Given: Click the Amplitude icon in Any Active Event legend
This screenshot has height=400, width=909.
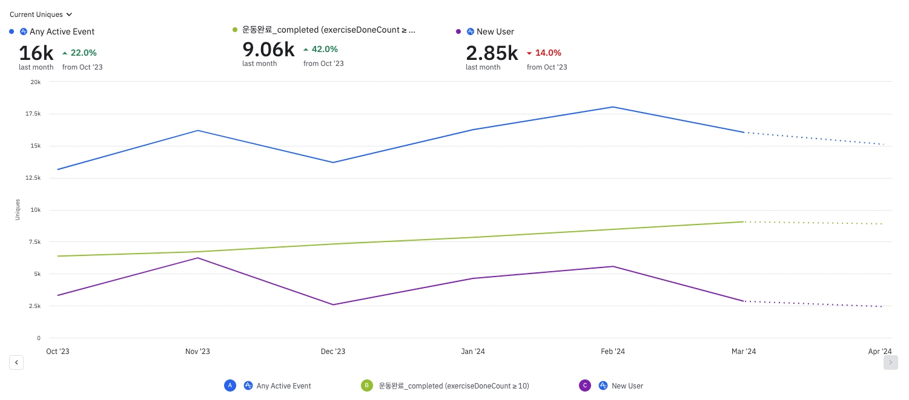Looking at the screenshot, I should point(248,385).
